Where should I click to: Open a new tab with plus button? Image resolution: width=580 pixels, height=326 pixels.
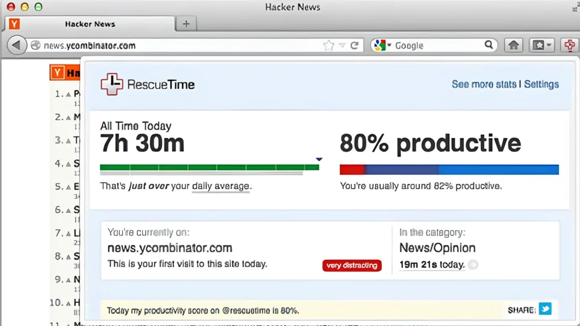[186, 24]
